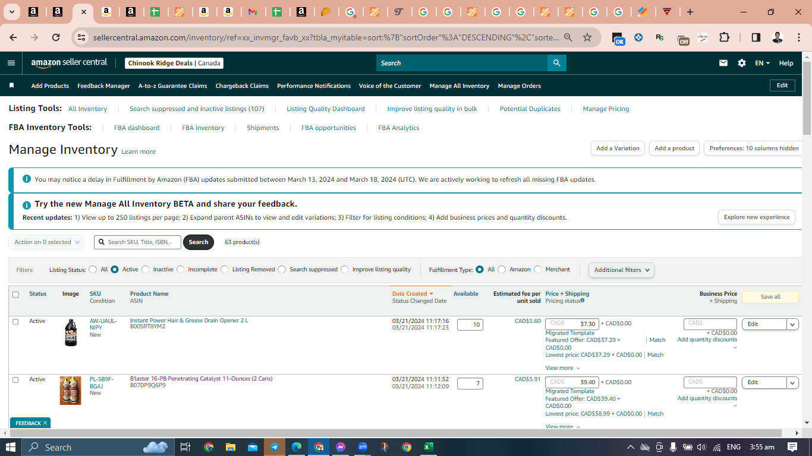The height and width of the screenshot is (456, 812).
Task: Open Task View on the taskbar
Action: (x=185, y=447)
